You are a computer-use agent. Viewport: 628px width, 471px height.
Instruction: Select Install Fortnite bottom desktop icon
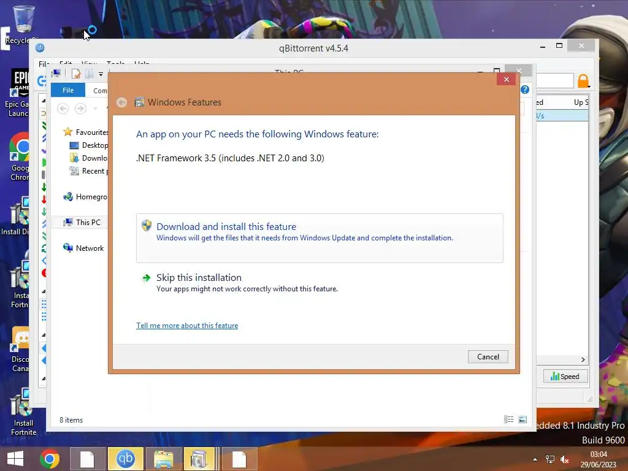[x=23, y=413]
